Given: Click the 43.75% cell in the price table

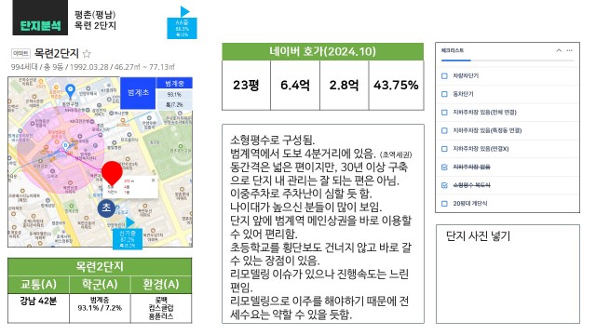Looking at the screenshot, I should (396, 85).
